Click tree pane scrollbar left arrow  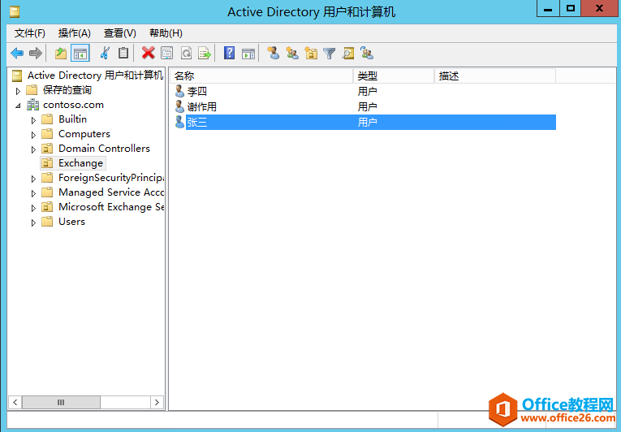15,402
